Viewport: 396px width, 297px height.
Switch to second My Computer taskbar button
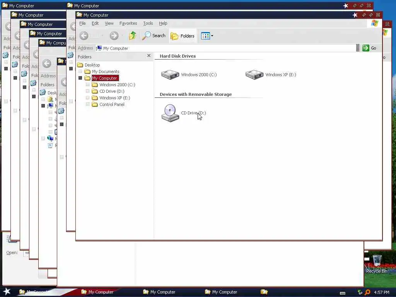[x=97, y=292]
